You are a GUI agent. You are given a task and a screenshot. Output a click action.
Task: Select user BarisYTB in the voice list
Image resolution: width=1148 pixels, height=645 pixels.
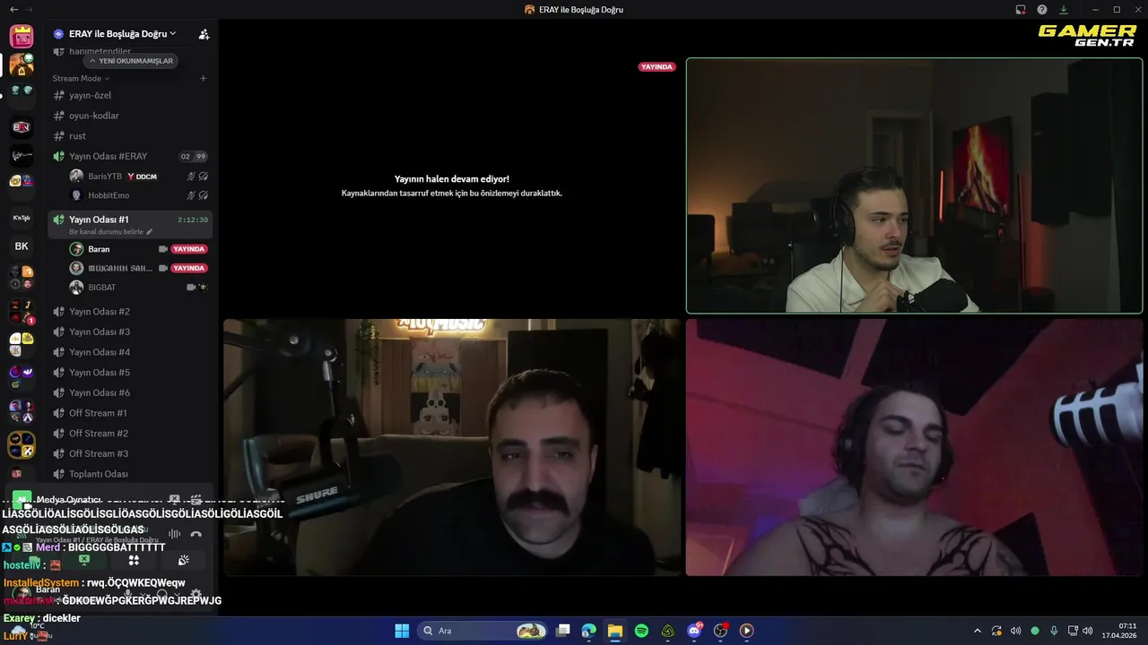(x=139, y=176)
